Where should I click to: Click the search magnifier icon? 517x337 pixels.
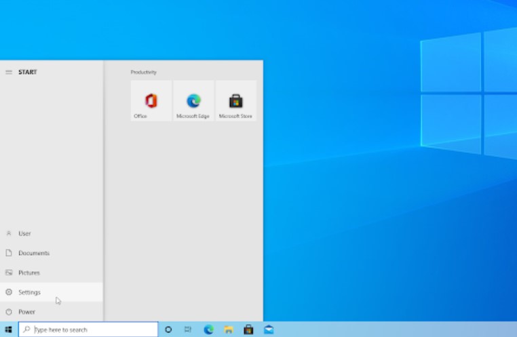pos(26,330)
